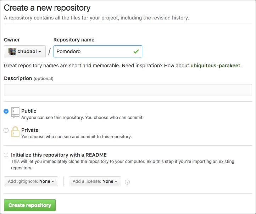Click the public repository book icon

tap(15, 113)
